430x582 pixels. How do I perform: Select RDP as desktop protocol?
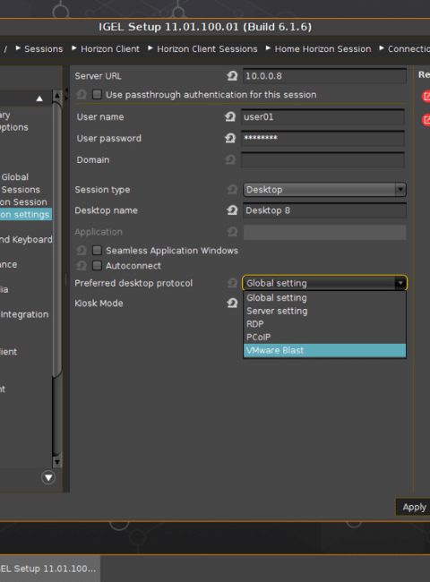(x=324, y=324)
